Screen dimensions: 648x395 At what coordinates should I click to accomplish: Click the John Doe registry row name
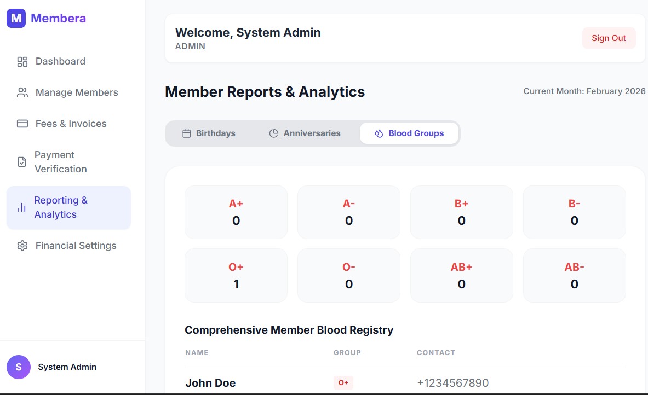pyautogui.click(x=210, y=383)
